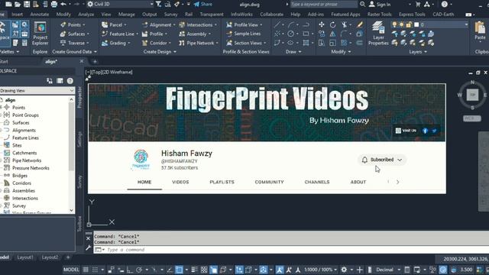Toggle annotation visibility icon in status bar
Image resolution: width=489 pixels, height=275 pixels.
click(x=280, y=270)
